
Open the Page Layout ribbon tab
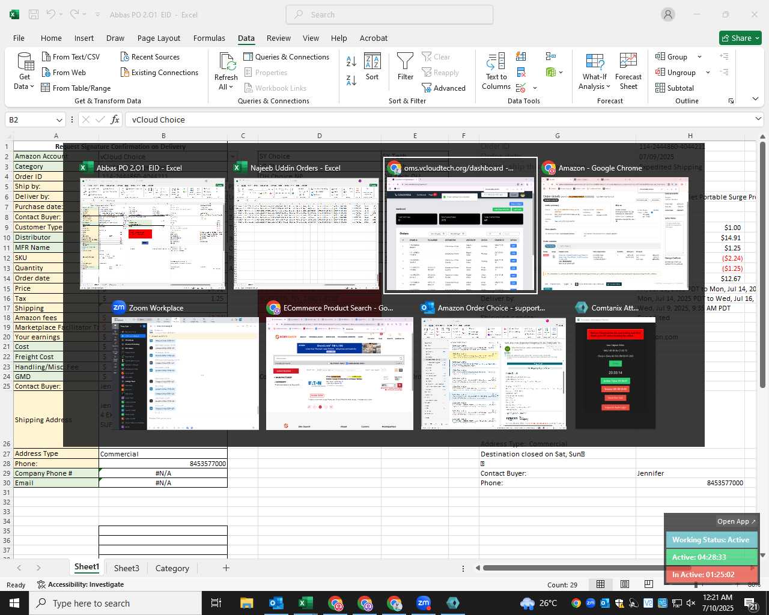pyautogui.click(x=159, y=38)
